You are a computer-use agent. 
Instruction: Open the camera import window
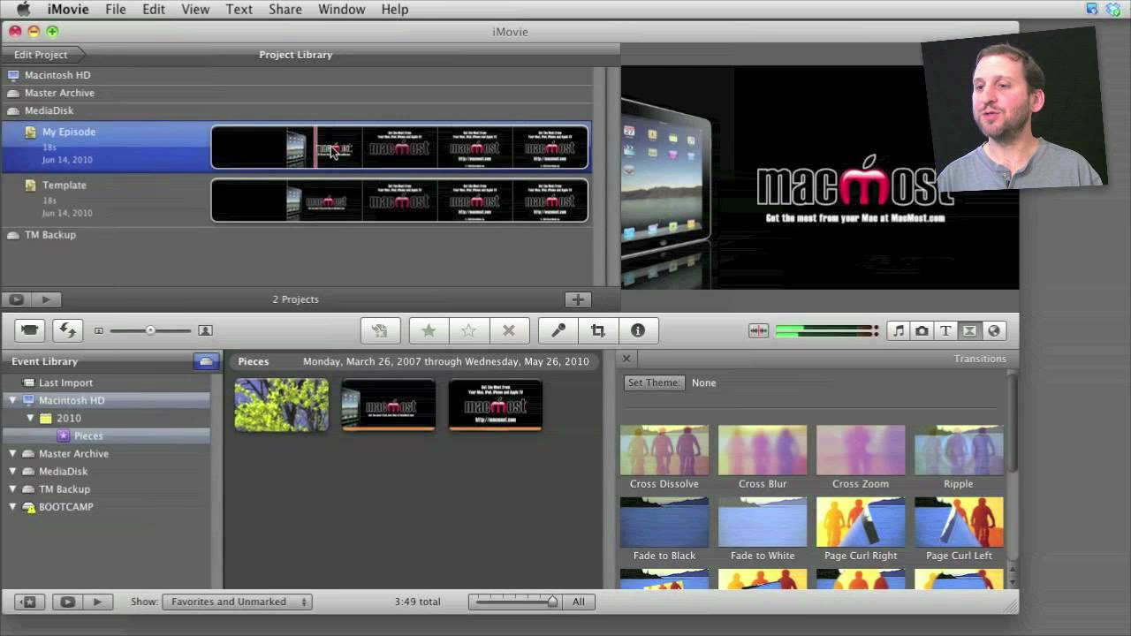pos(30,330)
